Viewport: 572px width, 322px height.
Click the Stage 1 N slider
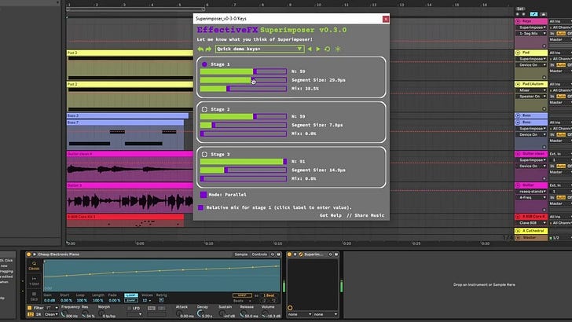click(244, 71)
